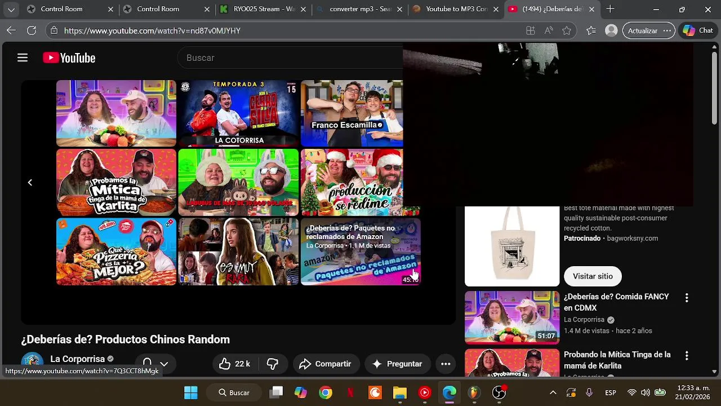Show hidden system tray icons
This screenshot has height=406, width=721.
click(x=553, y=392)
